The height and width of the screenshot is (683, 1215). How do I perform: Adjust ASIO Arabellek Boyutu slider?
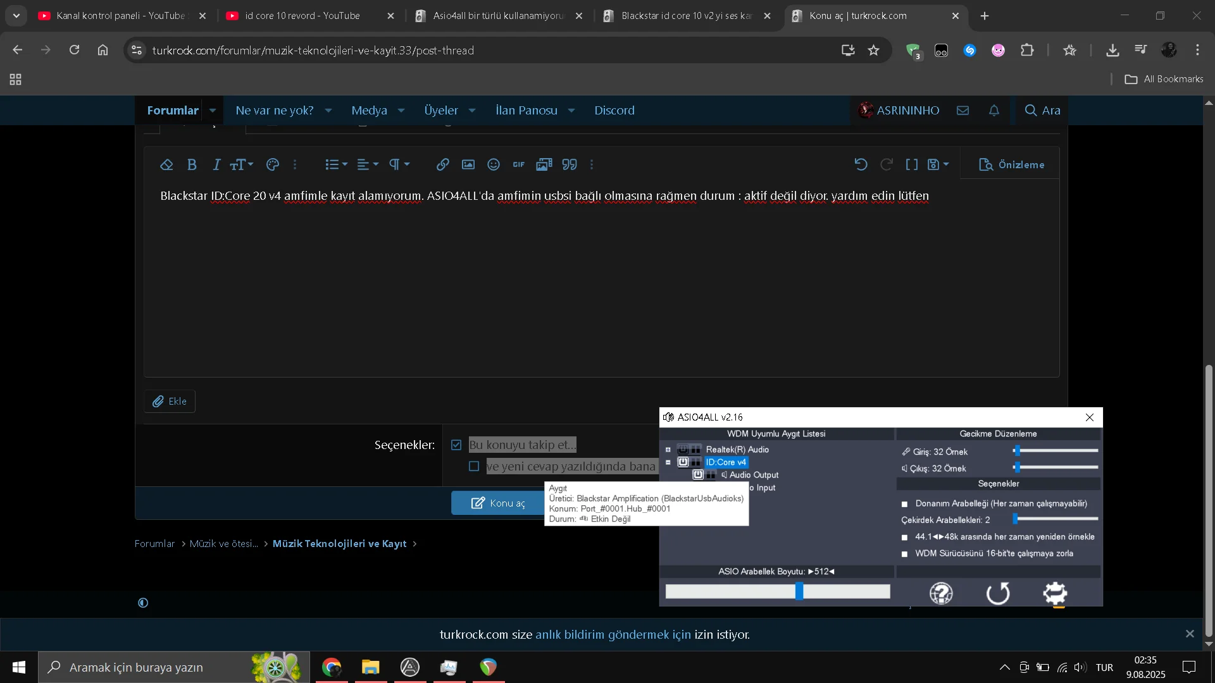778,592
